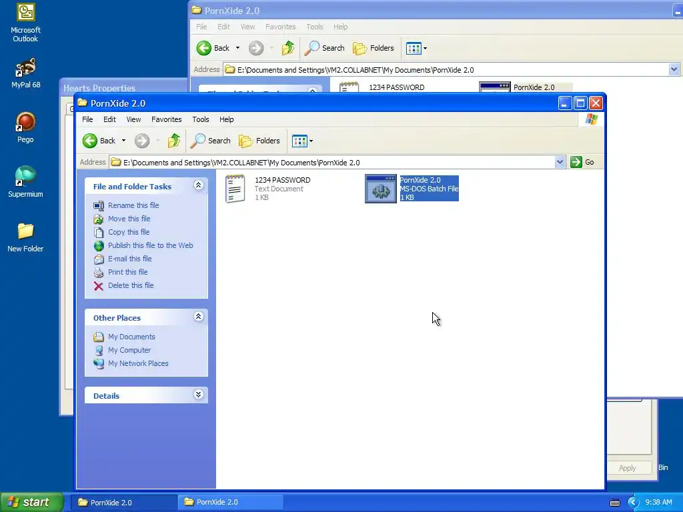Go up one folder level in front window
Viewport: 683px width, 512px height.
[174, 141]
